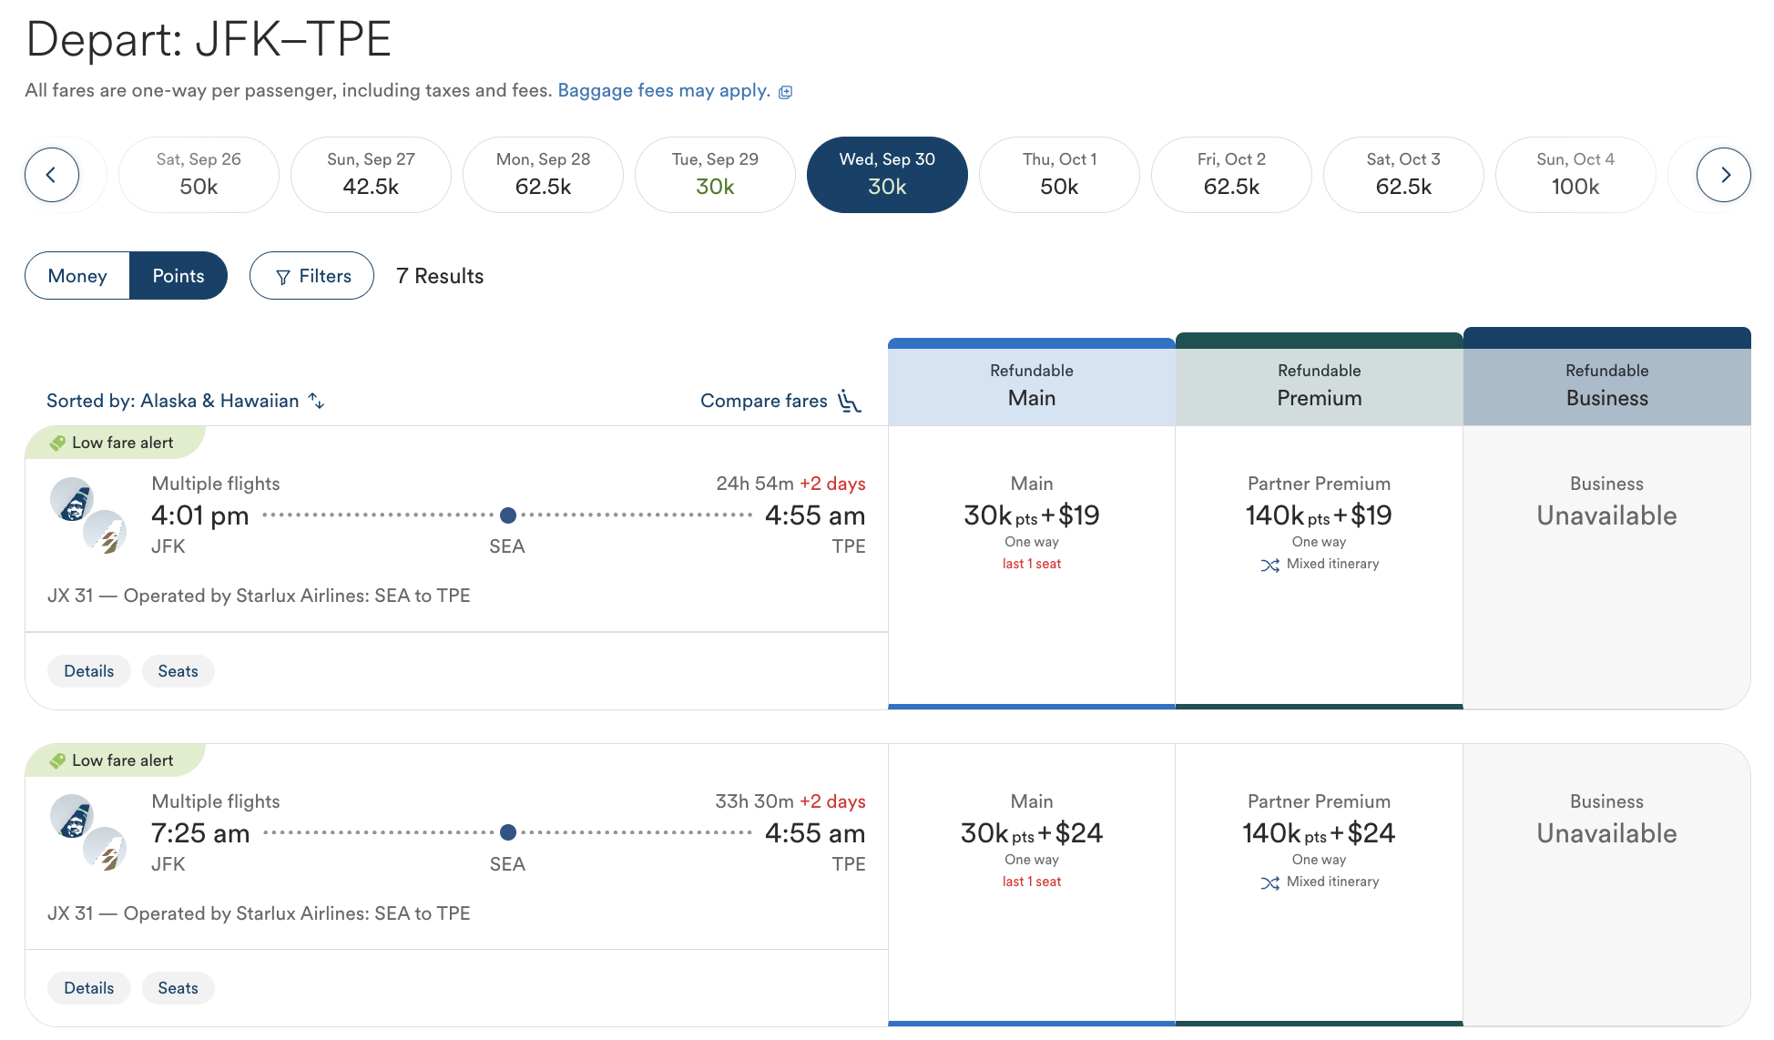Click Business Unavailable on 4:01 pm flight
This screenshot has height=1040, width=1774.
click(x=1607, y=566)
